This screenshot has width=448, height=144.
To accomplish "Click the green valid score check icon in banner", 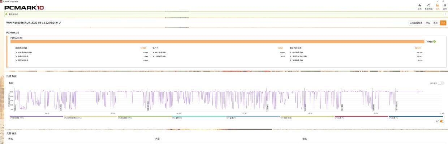I will (6, 14).
